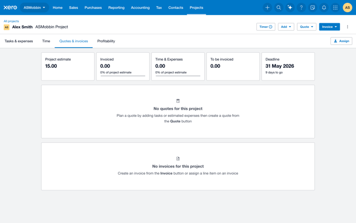Follow the All projects breadcrumb link

click(x=11, y=21)
